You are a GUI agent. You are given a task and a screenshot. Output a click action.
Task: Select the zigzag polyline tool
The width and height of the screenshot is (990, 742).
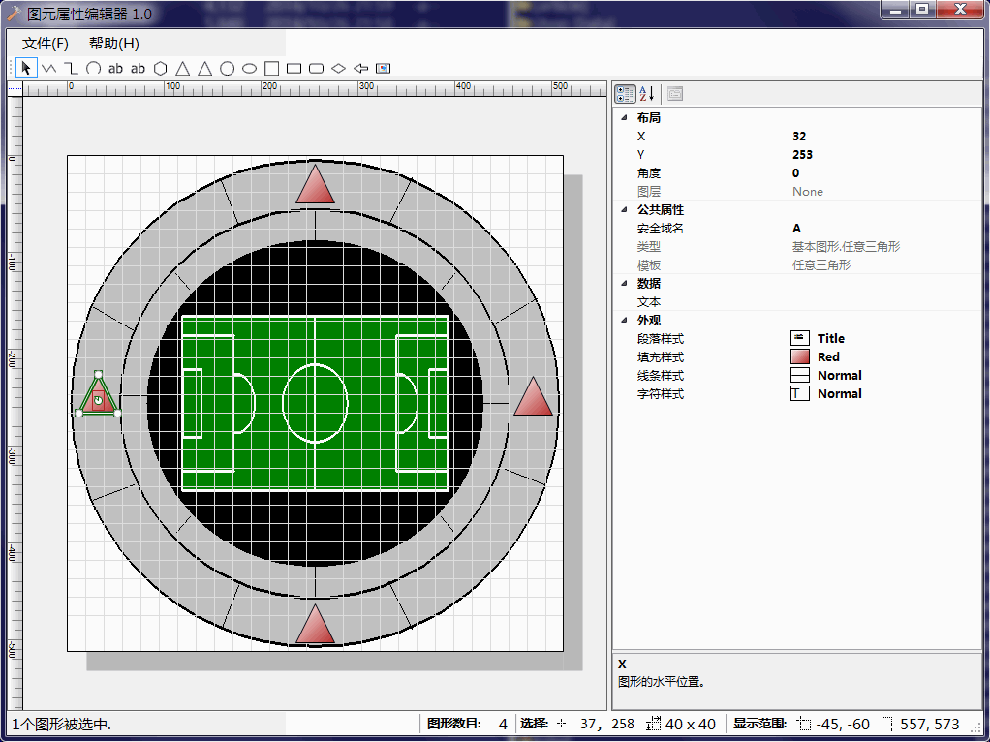point(48,68)
